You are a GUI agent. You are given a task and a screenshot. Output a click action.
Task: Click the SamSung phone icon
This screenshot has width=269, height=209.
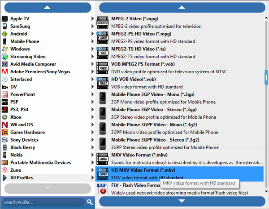point(4,26)
